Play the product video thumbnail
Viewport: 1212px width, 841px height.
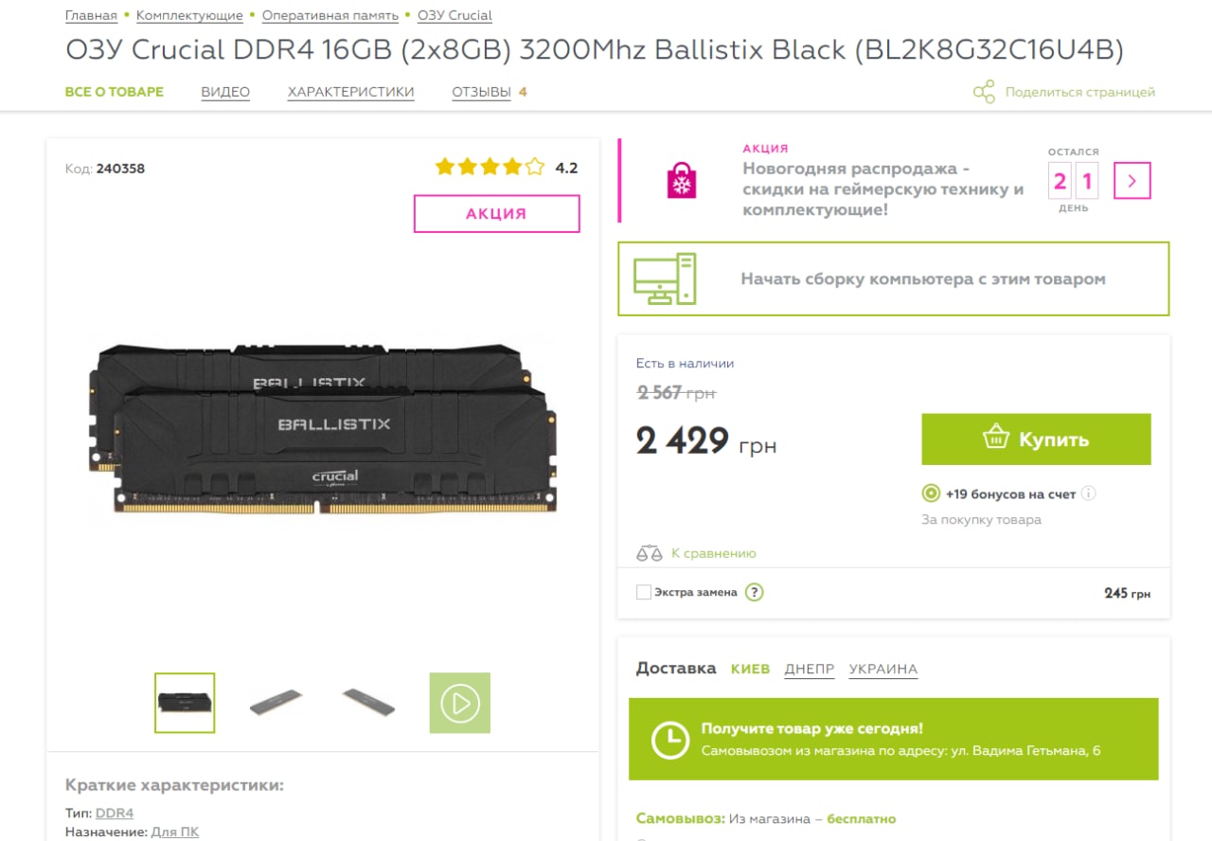pos(460,703)
